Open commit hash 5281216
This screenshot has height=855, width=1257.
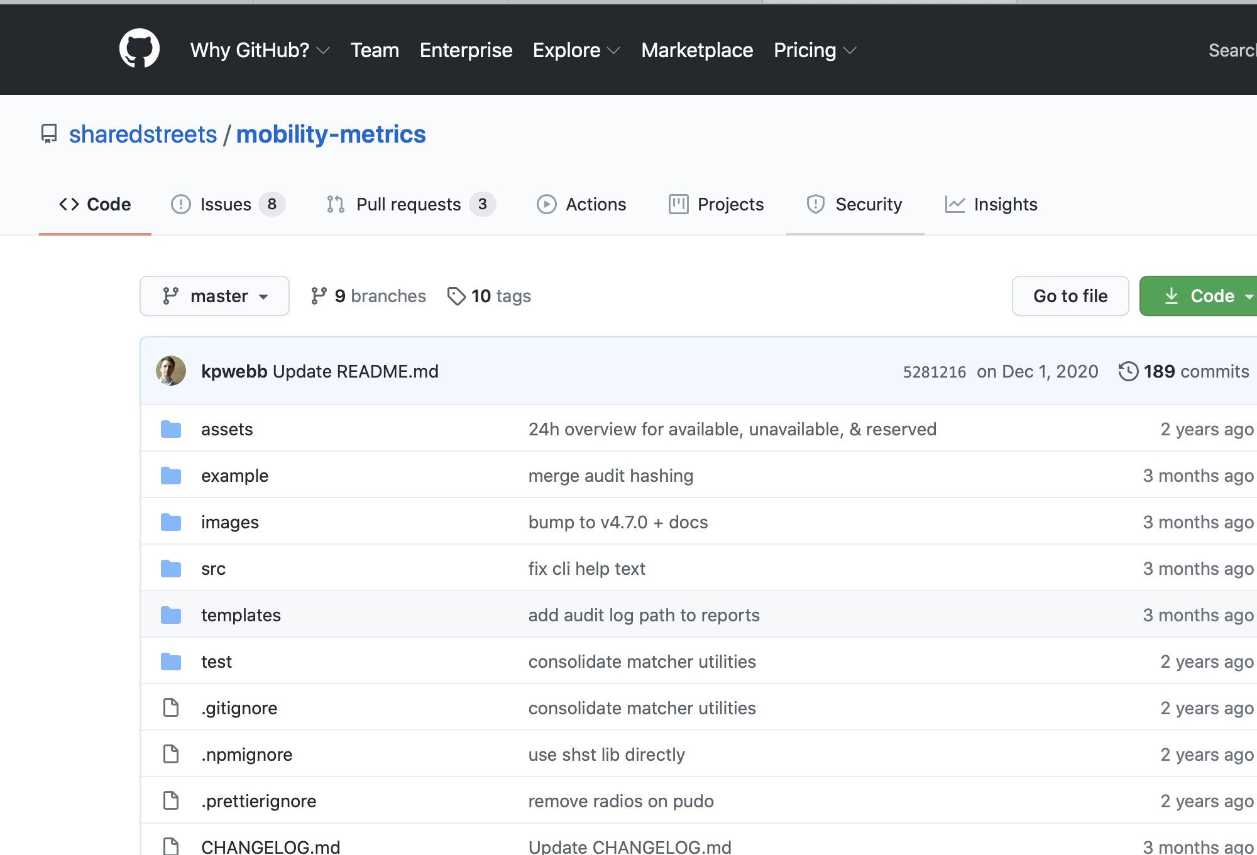pyautogui.click(x=935, y=372)
